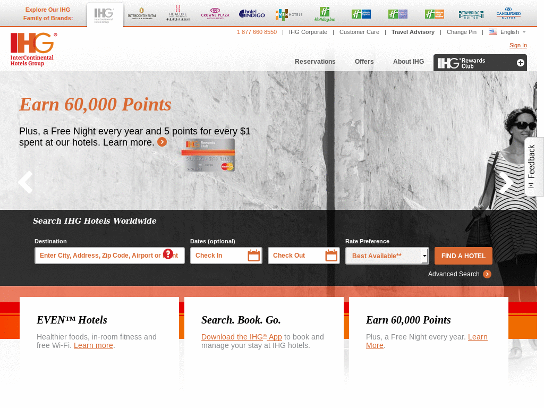Click the Destination input field
This screenshot has height=408, width=544.
coord(109,256)
